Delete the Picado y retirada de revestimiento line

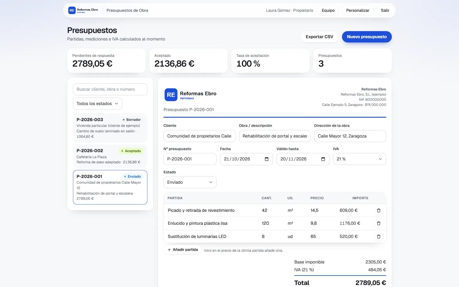click(378, 210)
